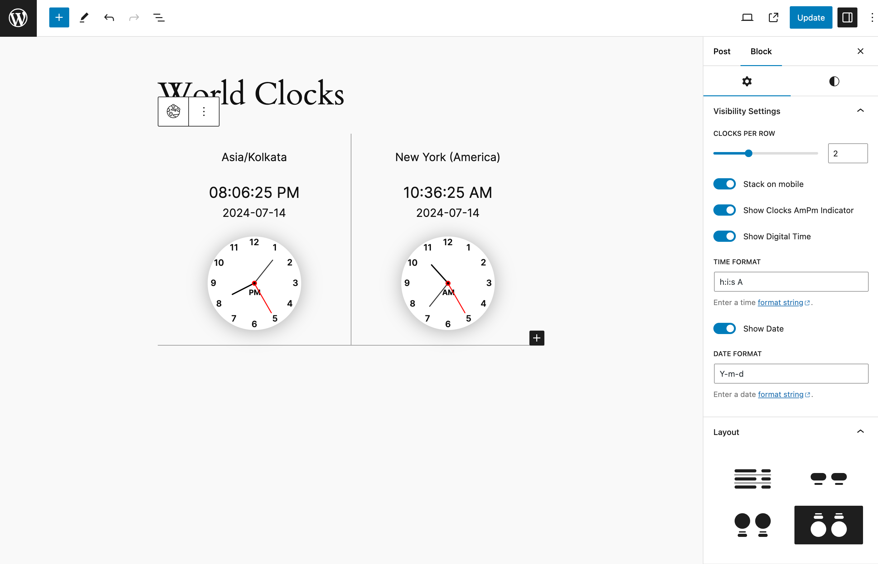Click the redo arrow icon
Screen dimensions: 878x564
pyautogui.click(x=134, y=17)
